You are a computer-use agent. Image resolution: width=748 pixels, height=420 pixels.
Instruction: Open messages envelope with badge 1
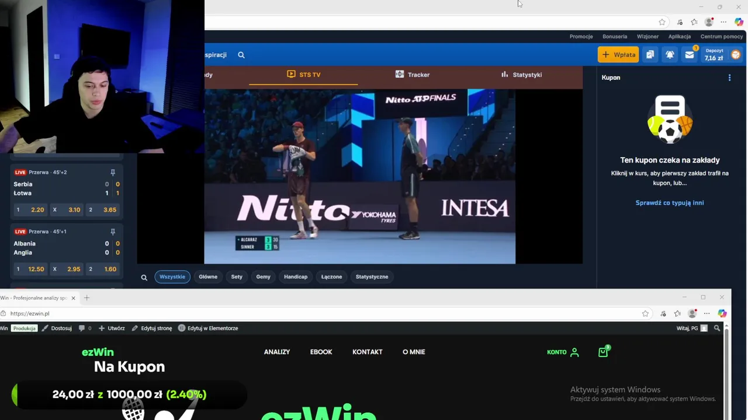tap(690, 55)
